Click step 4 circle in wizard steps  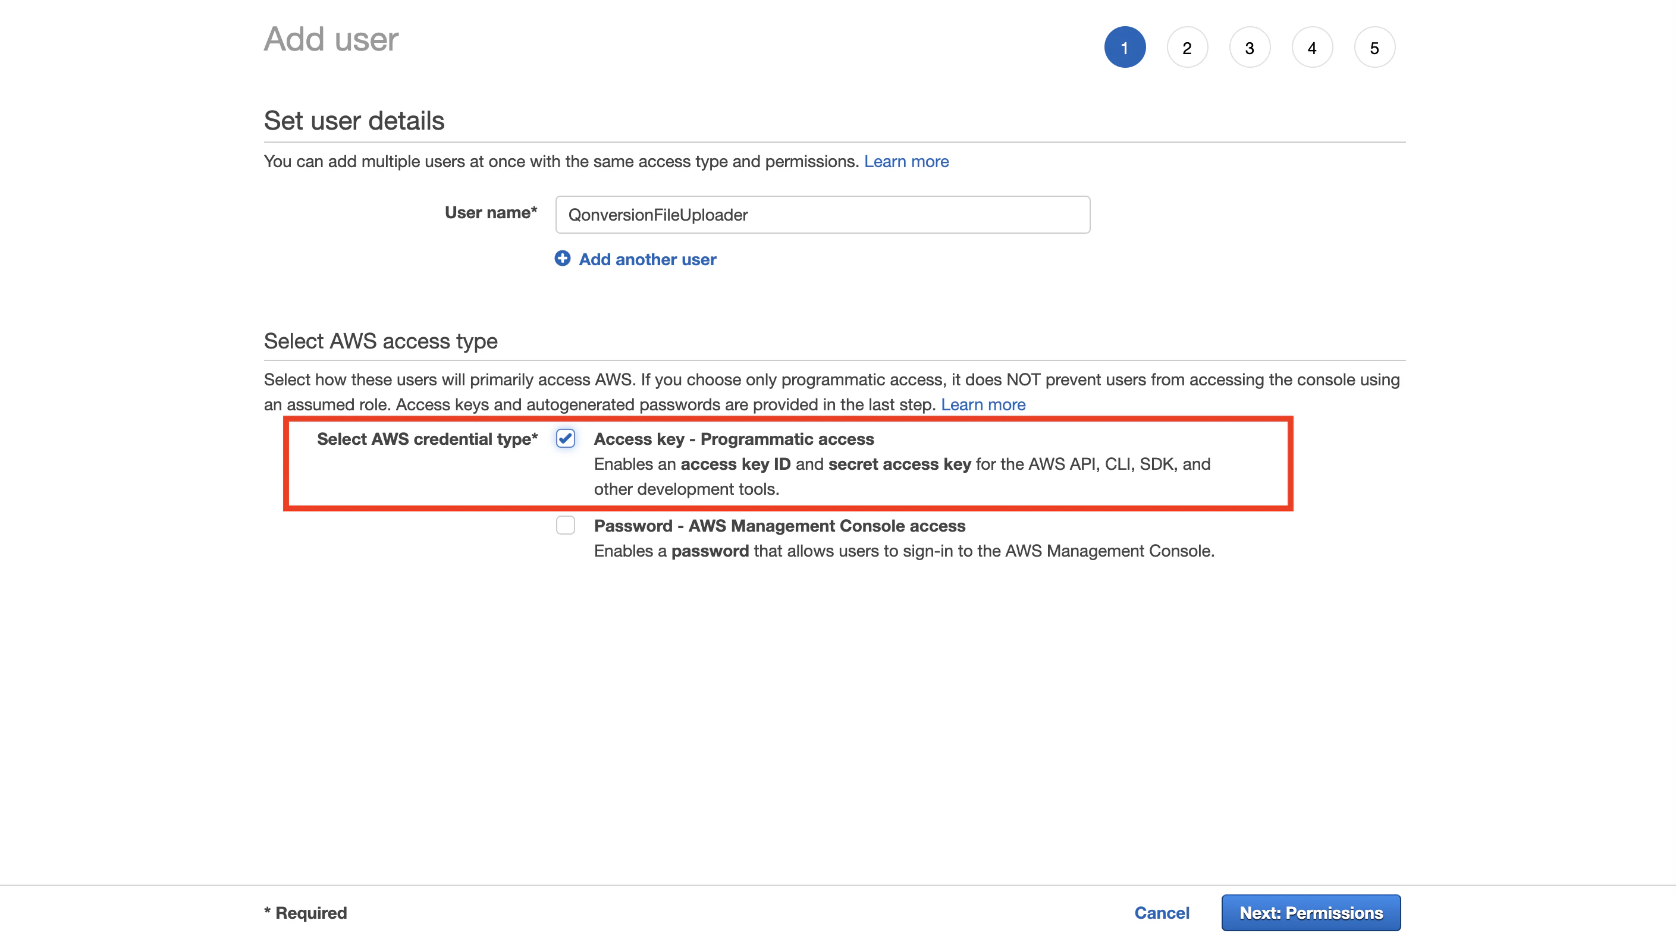point(1311,48)
